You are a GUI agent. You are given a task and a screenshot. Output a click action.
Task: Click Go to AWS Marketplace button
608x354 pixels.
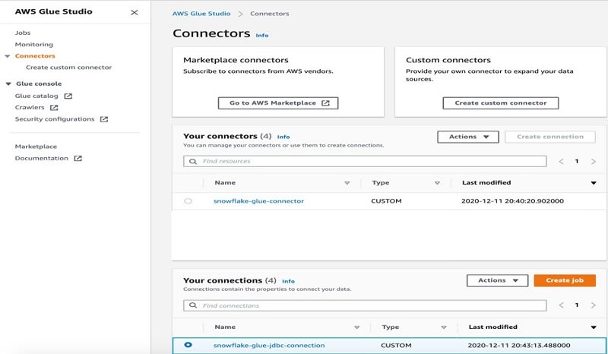coord(278,103)
